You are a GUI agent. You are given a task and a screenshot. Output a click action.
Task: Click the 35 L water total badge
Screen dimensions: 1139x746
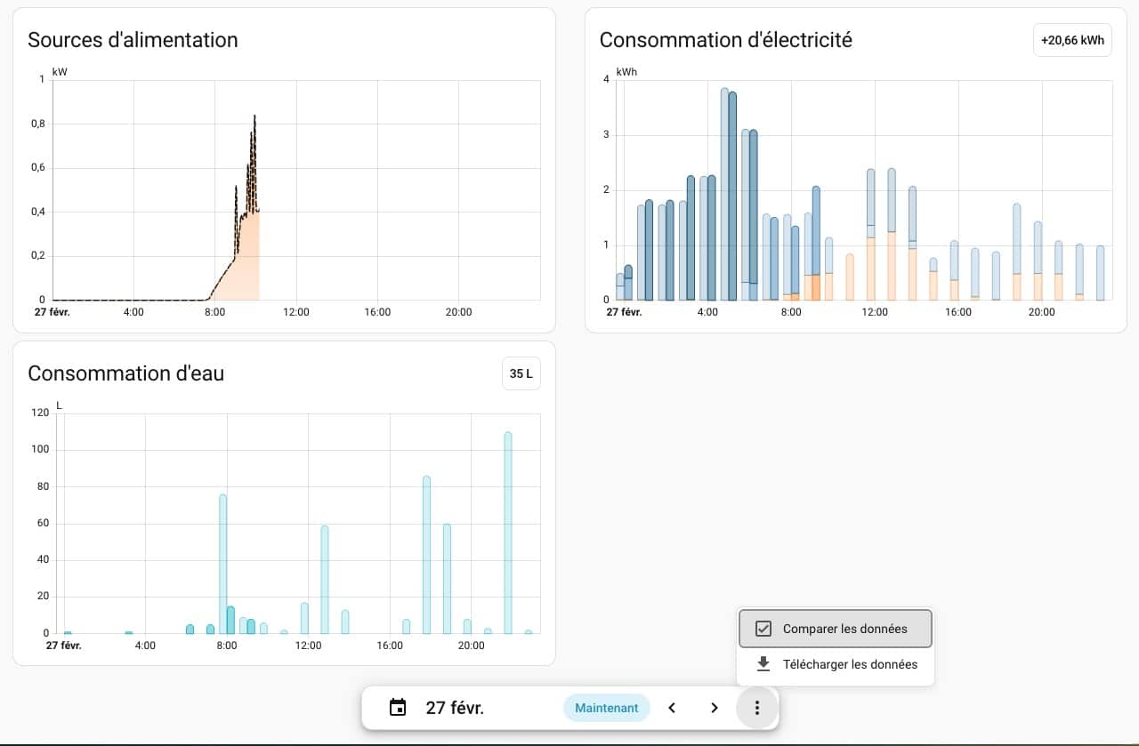point(521,373)
